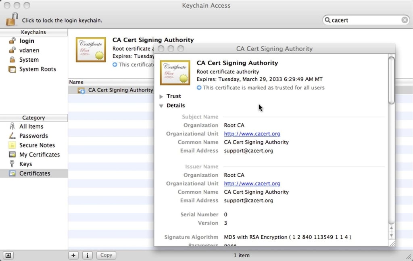Click the scroll up arrow in detail window
This screenshot has height=261, width=413.
pyautogui.click(x=391, y=228)
